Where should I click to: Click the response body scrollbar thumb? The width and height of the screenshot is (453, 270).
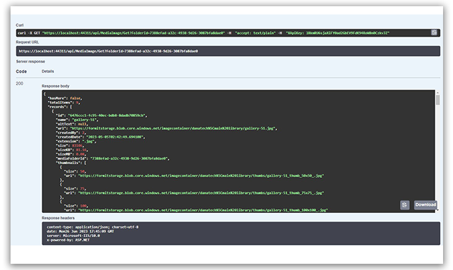point(437,101)
